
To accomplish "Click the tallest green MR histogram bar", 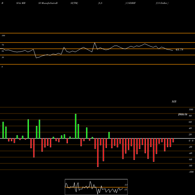I will (x=76, y=126).
